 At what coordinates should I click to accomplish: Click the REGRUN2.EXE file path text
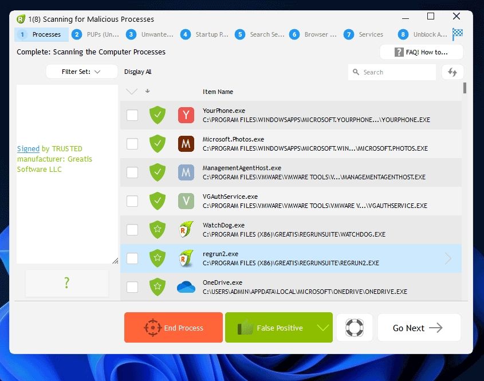pos(291,263)
